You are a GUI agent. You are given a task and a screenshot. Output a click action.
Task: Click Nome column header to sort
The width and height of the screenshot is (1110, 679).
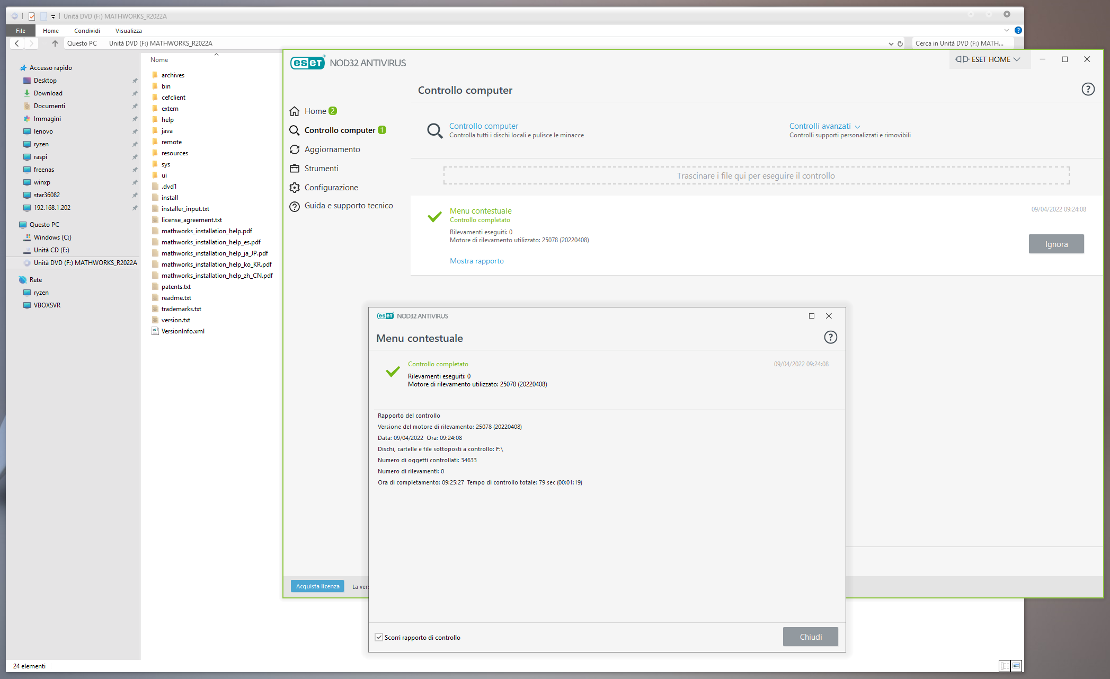159,60
